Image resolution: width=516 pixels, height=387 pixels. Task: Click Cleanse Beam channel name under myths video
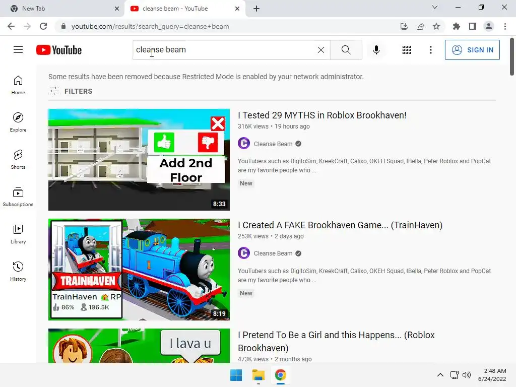tap(273, 144)
